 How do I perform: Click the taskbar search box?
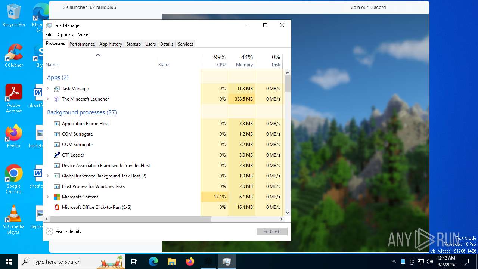coord(72,262)
